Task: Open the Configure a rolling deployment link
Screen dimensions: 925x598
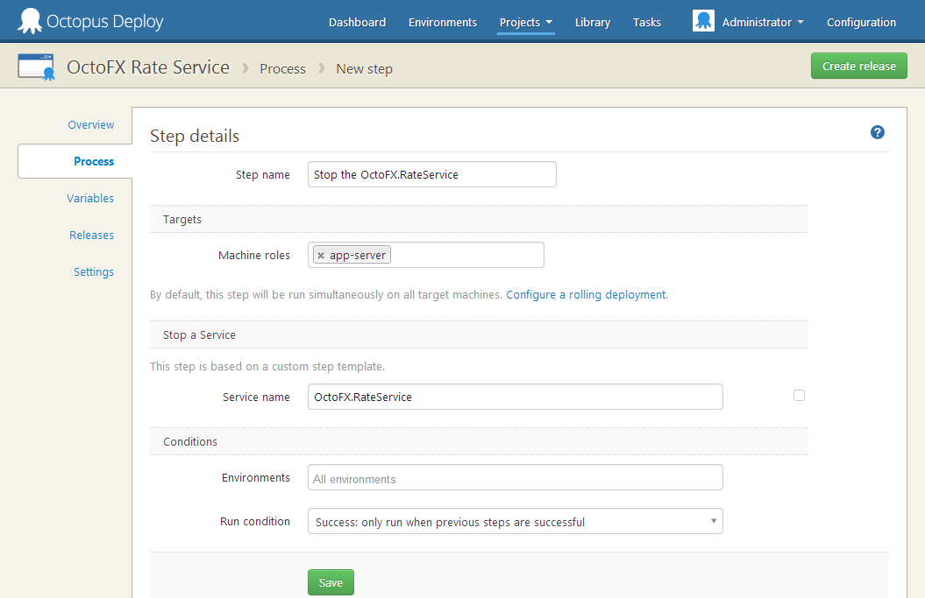Action: [586, 294]
